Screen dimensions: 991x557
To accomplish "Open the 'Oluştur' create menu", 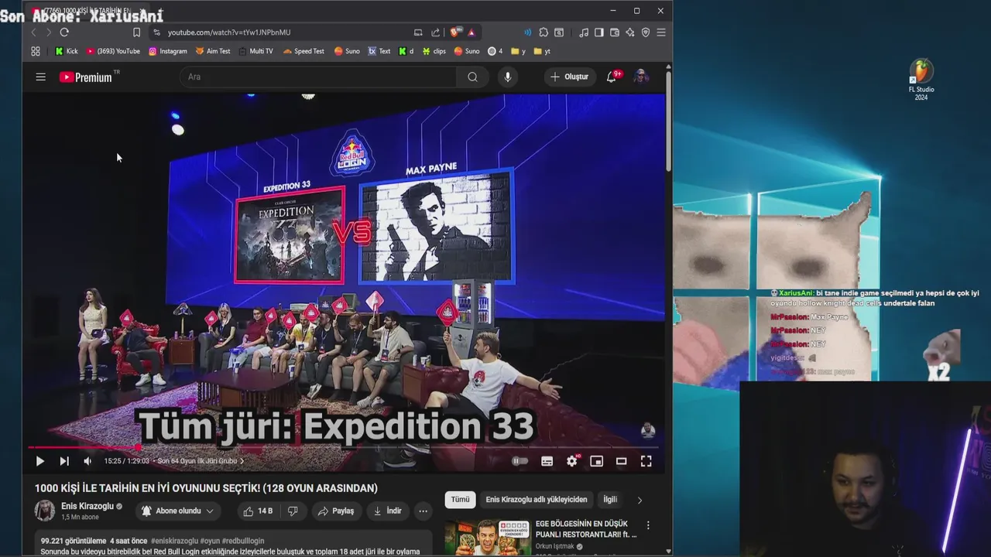I will pyautogui.click(x=569, y=77).
